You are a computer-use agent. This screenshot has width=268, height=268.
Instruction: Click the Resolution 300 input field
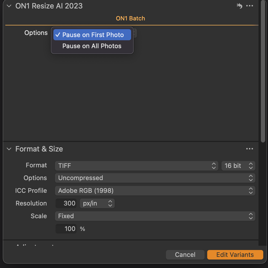pos(66,203)
